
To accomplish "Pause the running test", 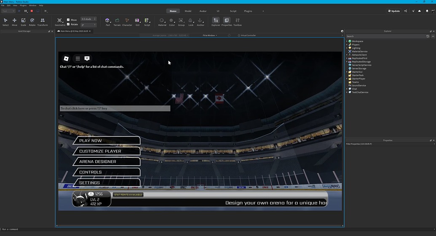I will pos(26,11).
